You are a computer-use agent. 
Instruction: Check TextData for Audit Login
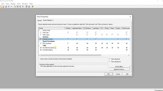tap(68, 33)
